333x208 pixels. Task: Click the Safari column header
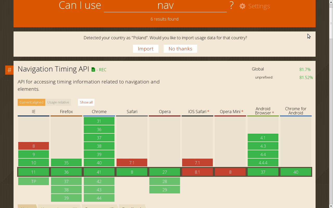coord(132,112)
